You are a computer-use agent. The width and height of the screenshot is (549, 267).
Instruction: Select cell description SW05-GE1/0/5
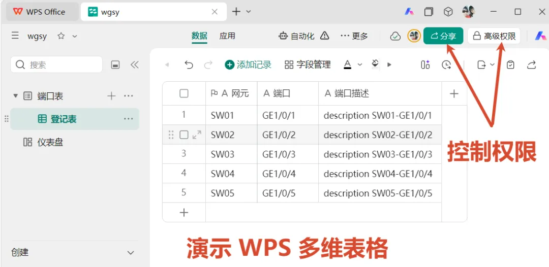tap(380, 193)
